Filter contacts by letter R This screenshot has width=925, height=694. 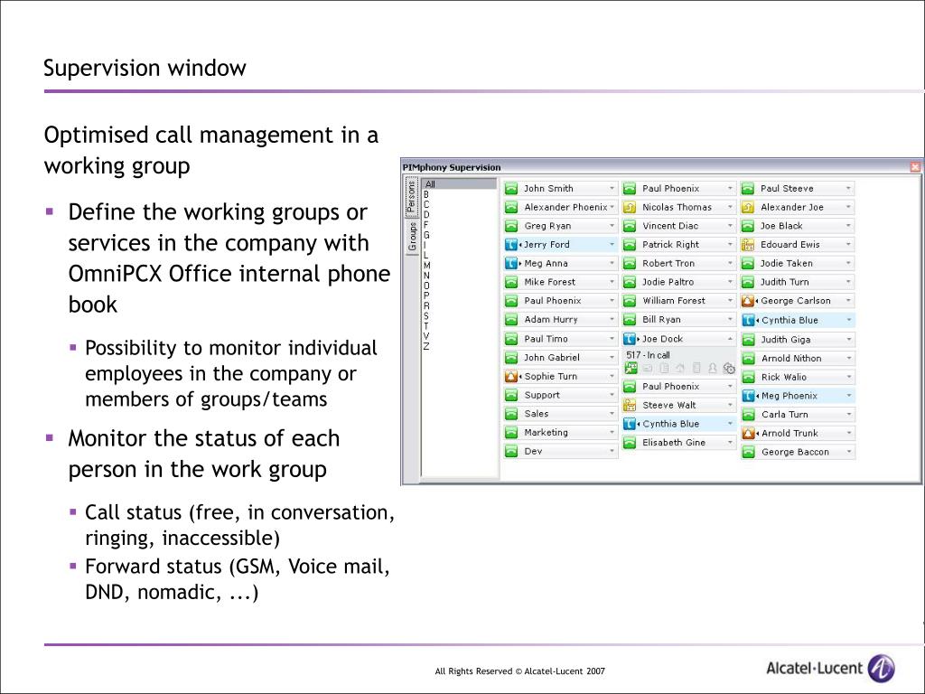(426, 306)
